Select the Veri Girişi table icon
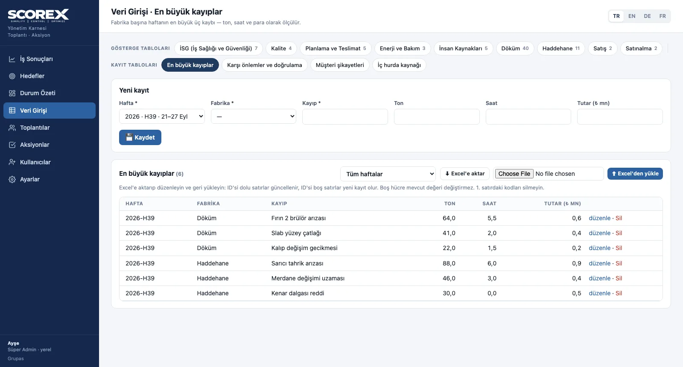Image resolution: width=683 pixels, height=367 pixels. [12, 111]
